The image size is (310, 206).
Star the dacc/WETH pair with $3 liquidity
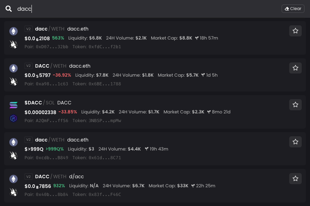295,142
